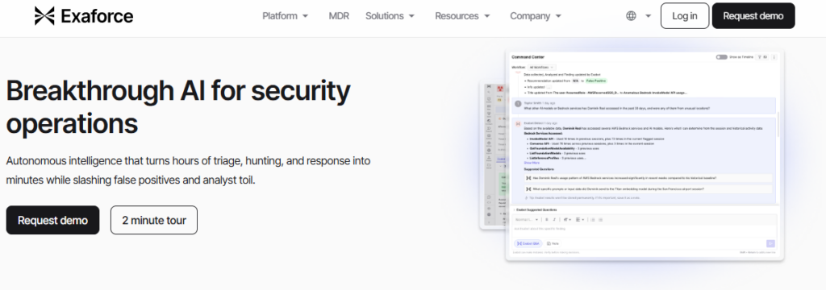Click the globe language icon
The image size is (826, 290).
point(631,16)
